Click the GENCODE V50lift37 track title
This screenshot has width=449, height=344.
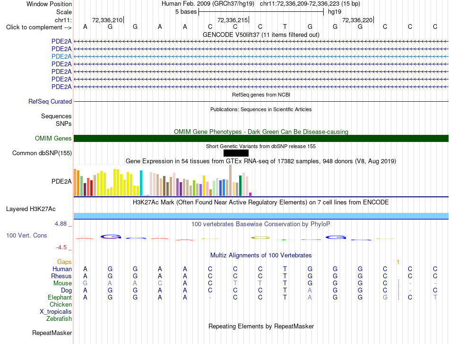click(x=261, y=35)
